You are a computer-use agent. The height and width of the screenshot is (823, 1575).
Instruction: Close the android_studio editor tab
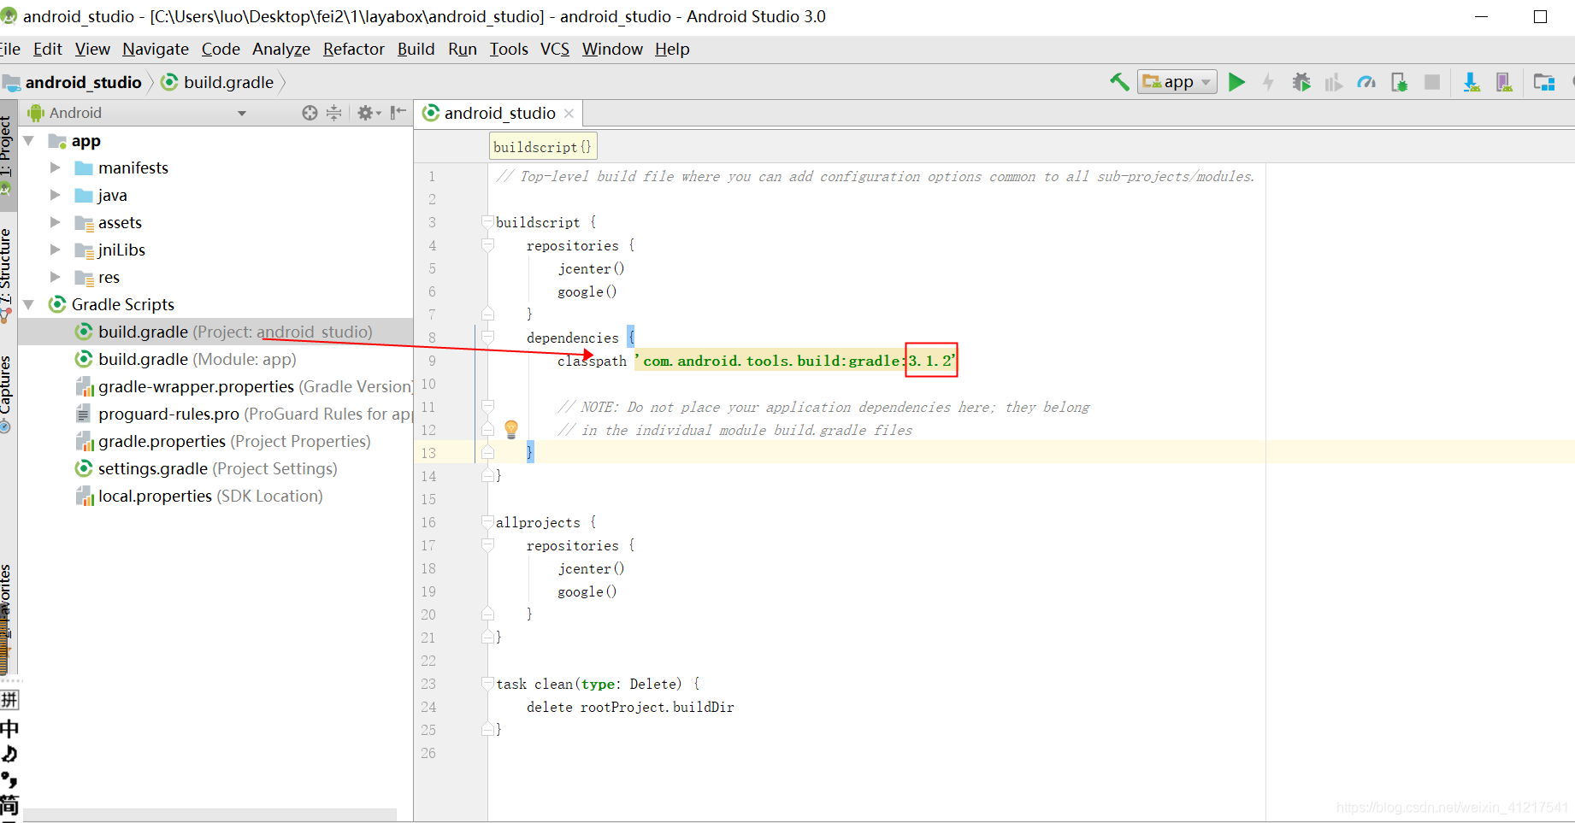(x=569, y=113)
